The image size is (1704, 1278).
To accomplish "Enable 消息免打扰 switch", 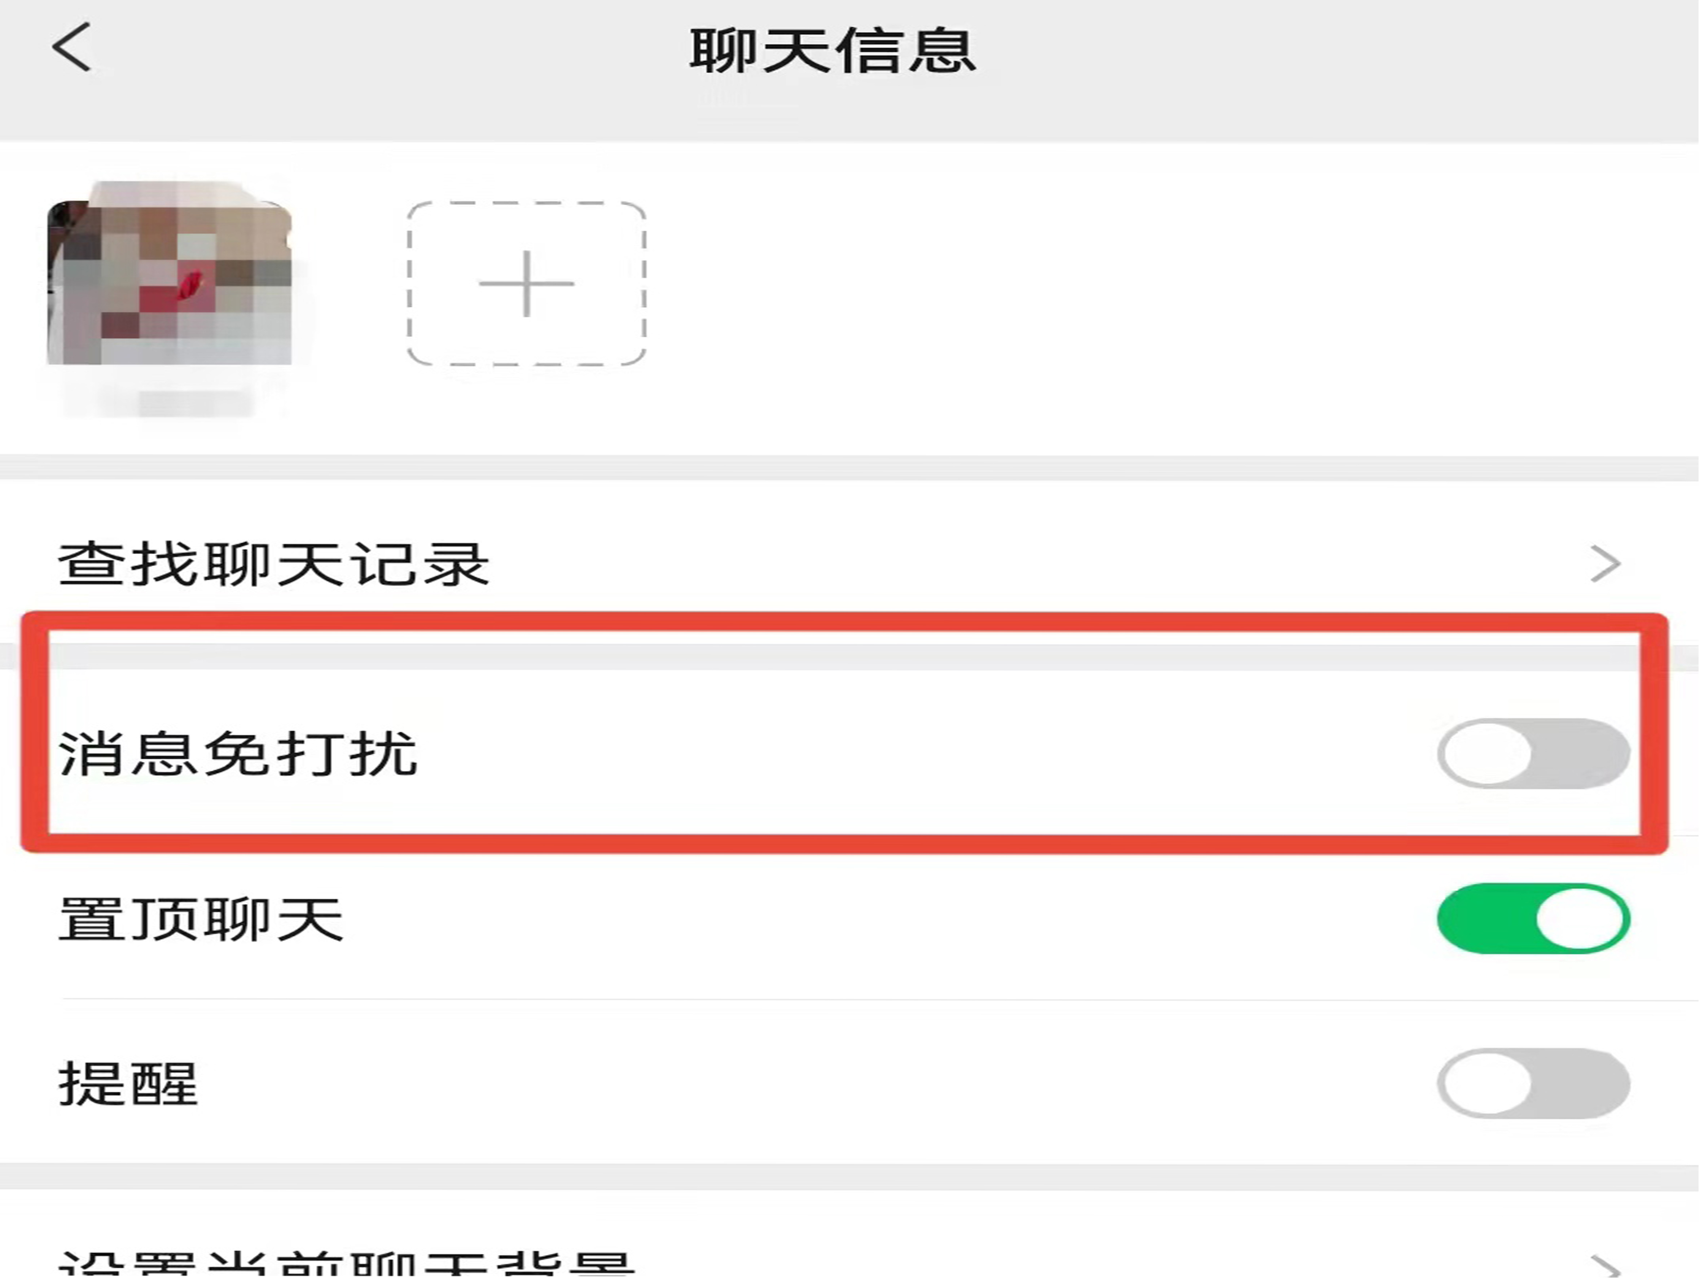I will click(x=1533, y=754).
